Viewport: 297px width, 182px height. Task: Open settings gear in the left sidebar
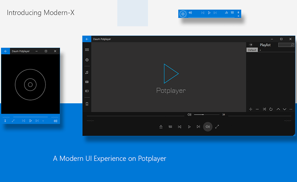[87, 60]
